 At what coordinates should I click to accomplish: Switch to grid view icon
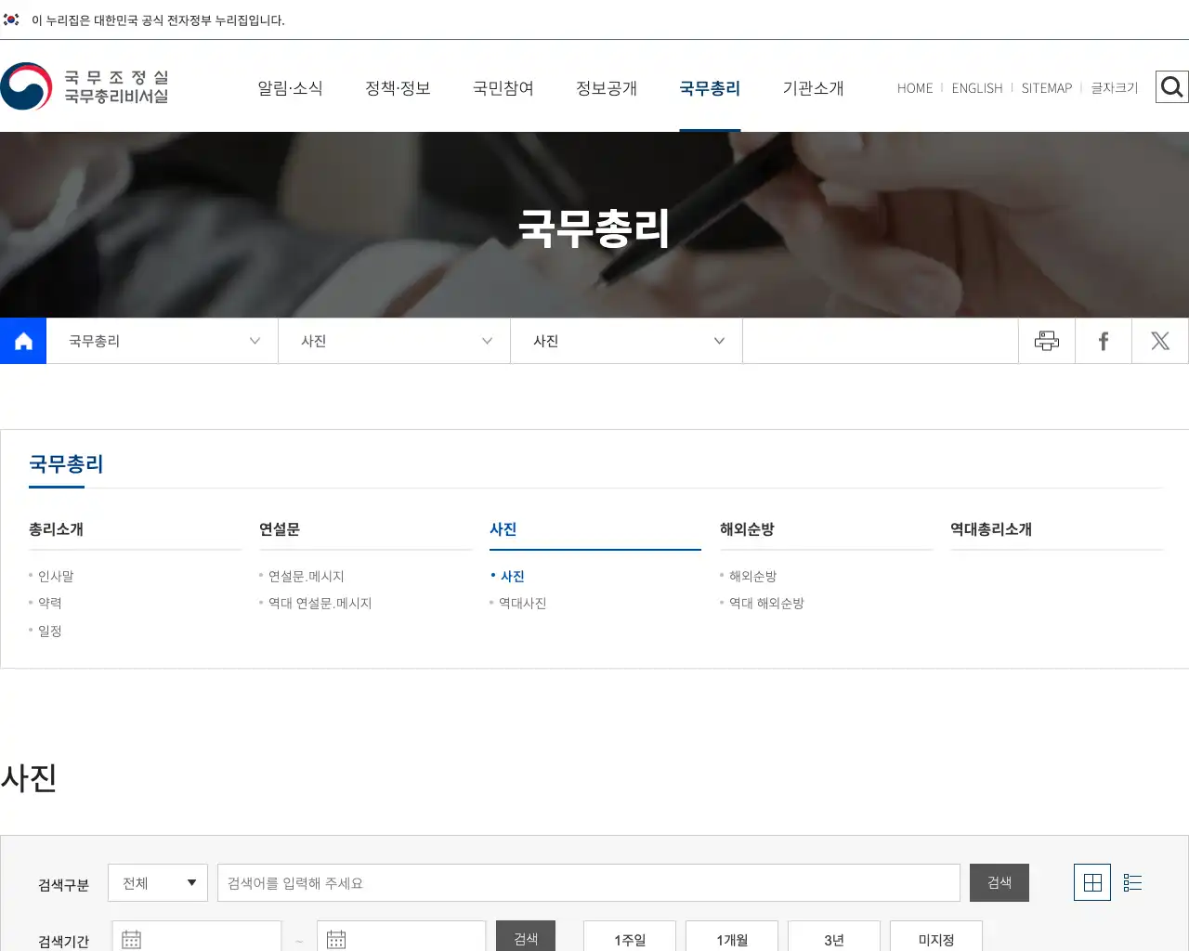tap(1092, 882)
